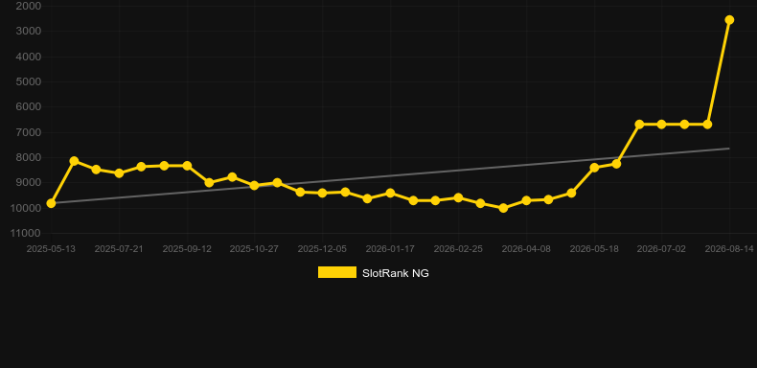This screenshot has width=757, height=368.
Task: Click the x-axis label 2025-10-27
Action: pos(254,249)
